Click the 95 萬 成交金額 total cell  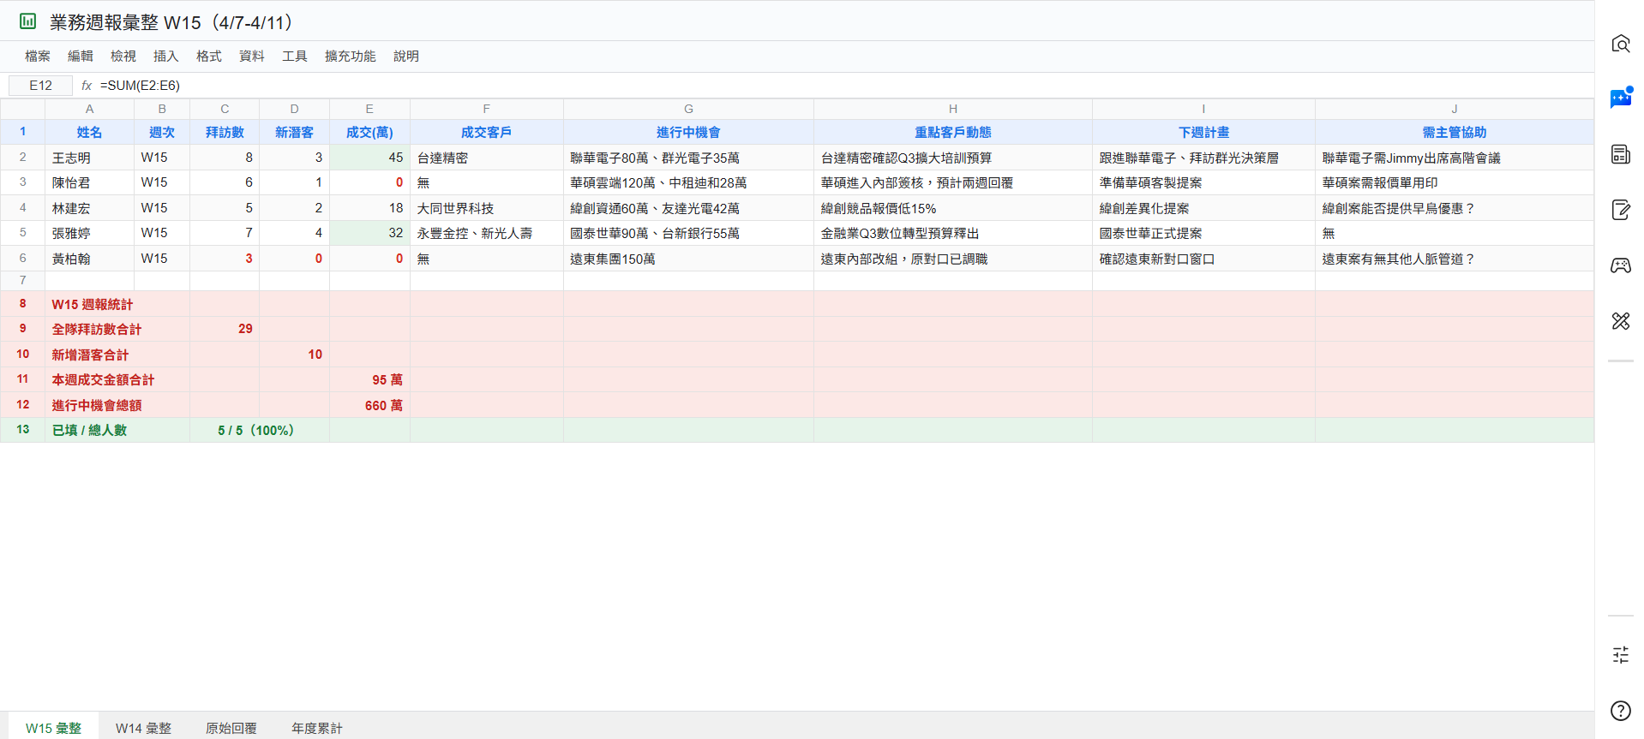pos(369,379)
